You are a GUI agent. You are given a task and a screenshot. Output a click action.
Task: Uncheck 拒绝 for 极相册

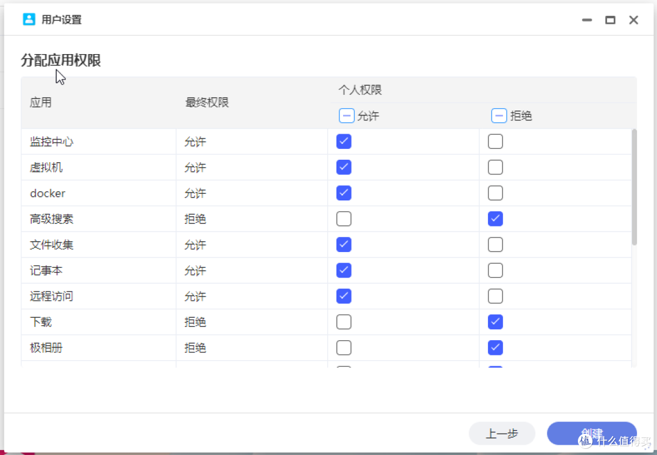pyautogui.click(x=495, y=347)
